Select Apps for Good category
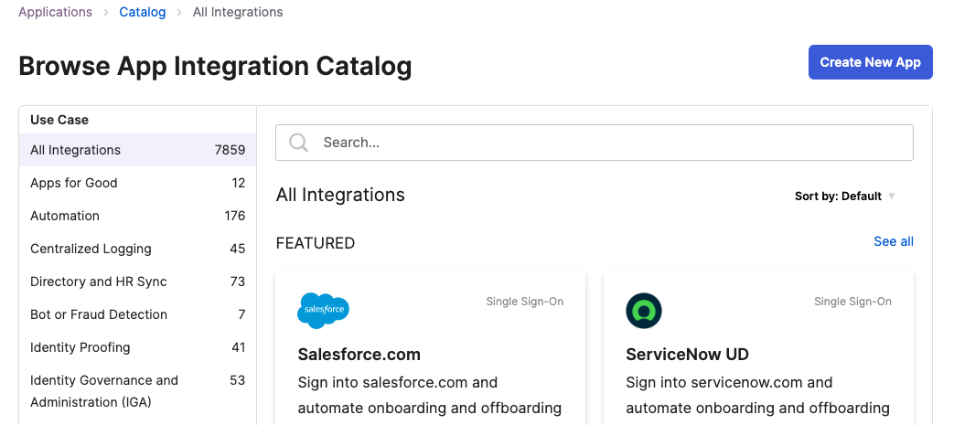This screenshot has width=954, height=425. tap(137, 183)
